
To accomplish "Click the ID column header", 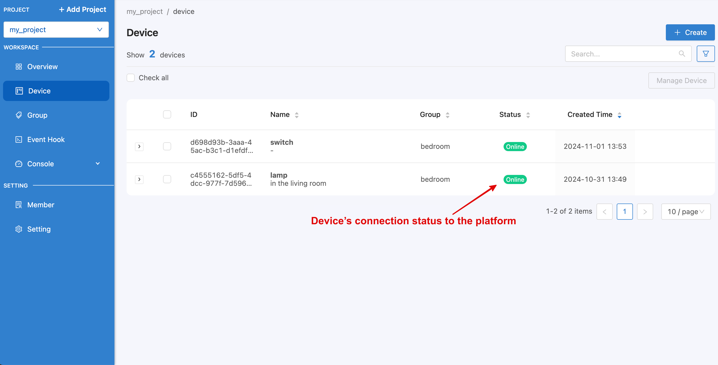I will tap(194, 114).
